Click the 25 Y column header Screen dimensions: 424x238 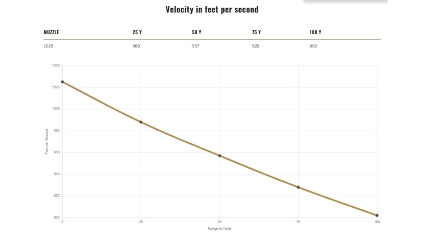click(x=137, y=32)
